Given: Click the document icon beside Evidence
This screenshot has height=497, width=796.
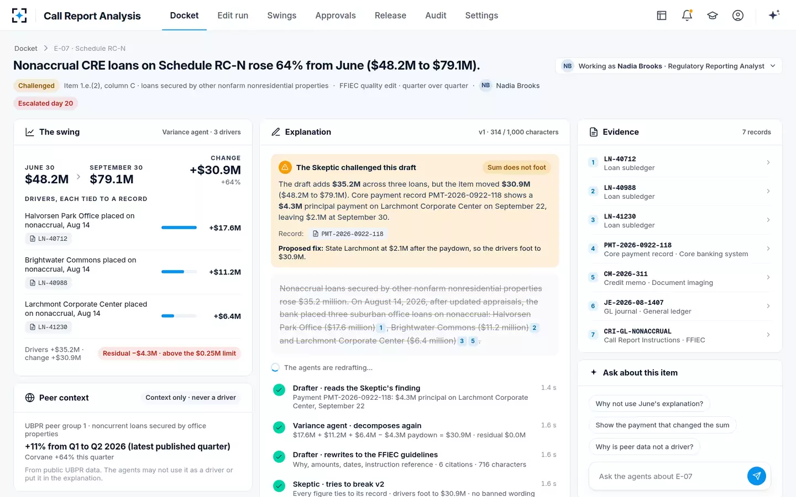Looking at the screenshot, I should [x=594, y=132].
